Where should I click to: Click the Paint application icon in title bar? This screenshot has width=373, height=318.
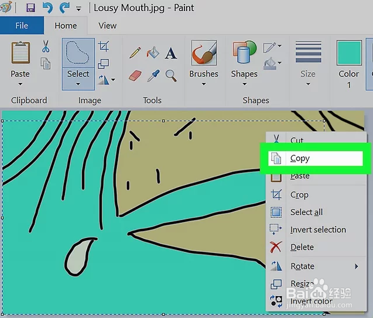[x=6, y=8]
